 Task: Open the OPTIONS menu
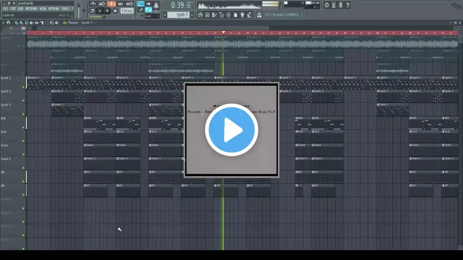[54, 9]
